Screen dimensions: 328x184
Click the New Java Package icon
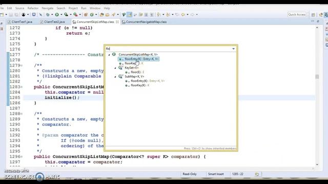coord(86,15)
